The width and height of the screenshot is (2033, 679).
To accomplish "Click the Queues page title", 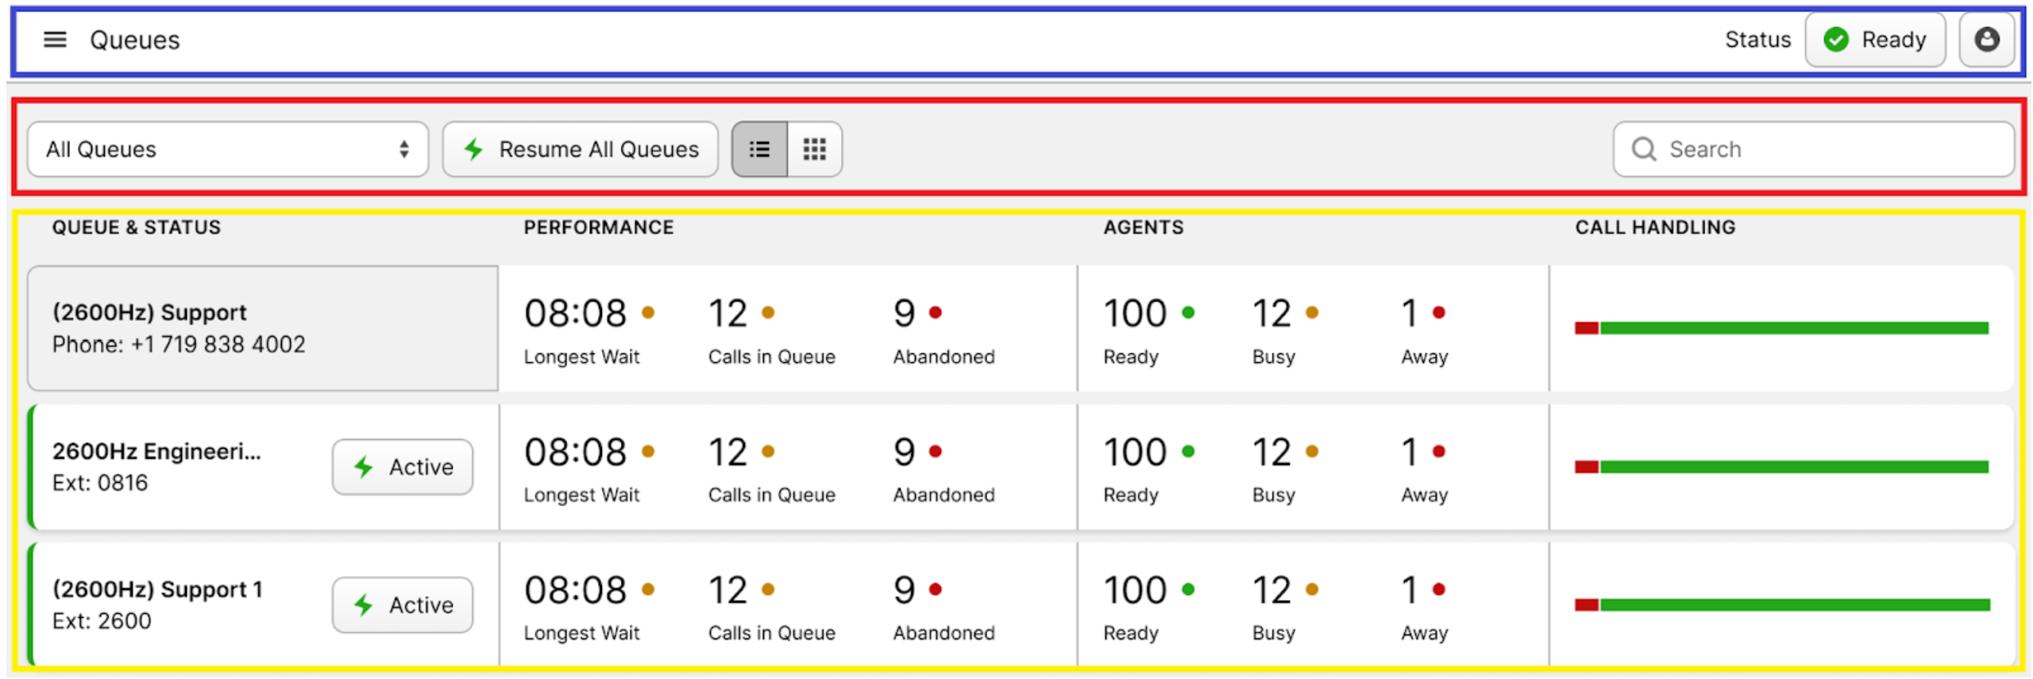I will pyautogui.click(x=135, y=40).
